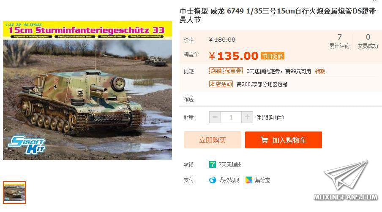Viewport: 382px width, 212px height.
Task: Decrease quantity with the minus button
Action: coord(215,118)
